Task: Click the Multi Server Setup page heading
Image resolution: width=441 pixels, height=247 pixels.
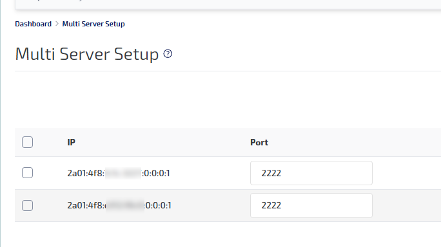Action: pos(87,54)
